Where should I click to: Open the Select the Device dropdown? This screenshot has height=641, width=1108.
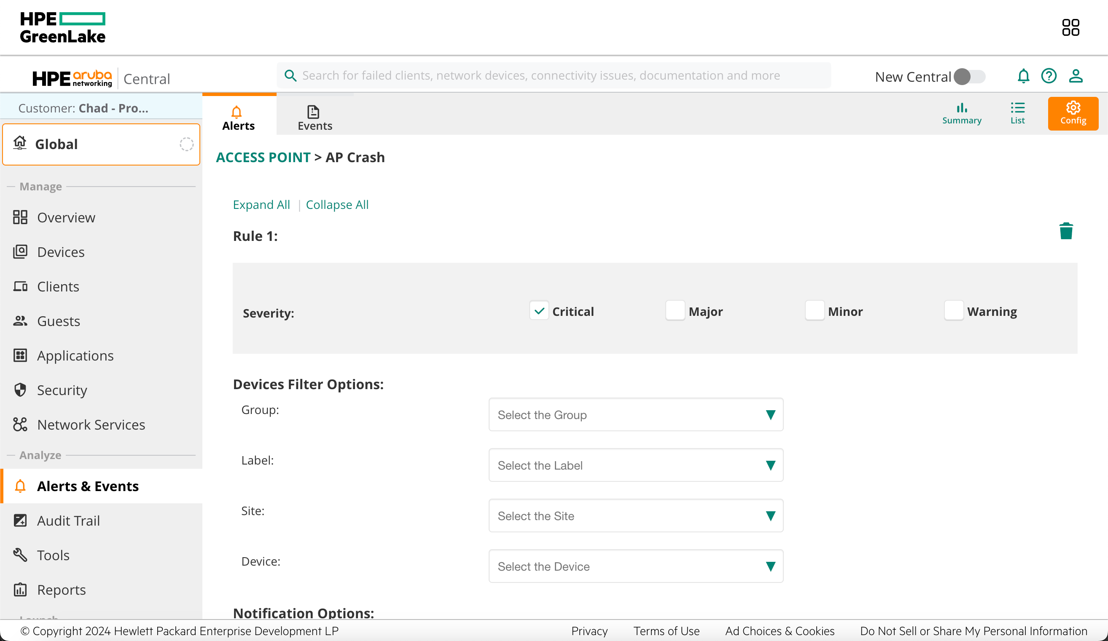click(636, 566)
